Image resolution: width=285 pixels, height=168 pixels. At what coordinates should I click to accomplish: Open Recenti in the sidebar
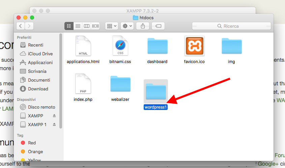pyautogui.click(x=36, y=45)
